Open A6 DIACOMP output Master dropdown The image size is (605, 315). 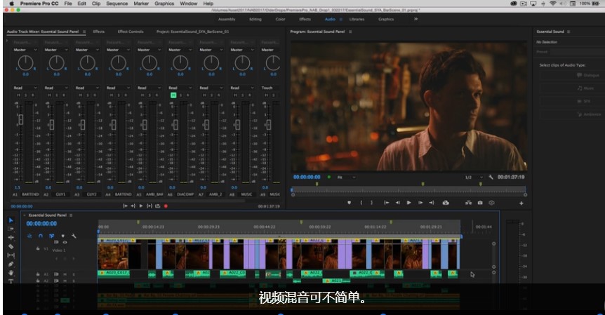[x=180, y=50]
